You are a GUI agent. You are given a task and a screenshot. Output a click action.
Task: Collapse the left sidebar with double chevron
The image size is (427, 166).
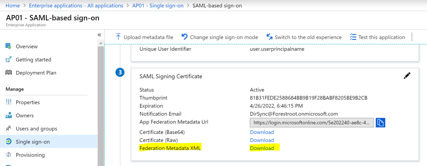click(x=99, y=35)
